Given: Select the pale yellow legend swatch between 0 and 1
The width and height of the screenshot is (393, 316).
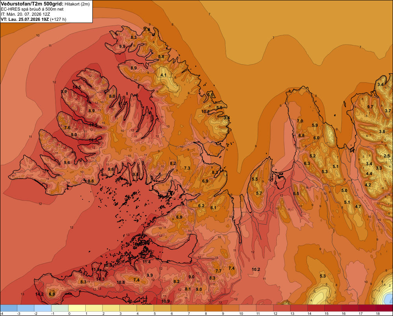Looking at the screenshot, I should [x=77, y=308].
